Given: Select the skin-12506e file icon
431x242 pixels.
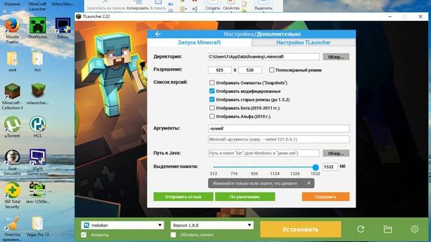Looking at the screenshot, I should click(x=38, y=193).
